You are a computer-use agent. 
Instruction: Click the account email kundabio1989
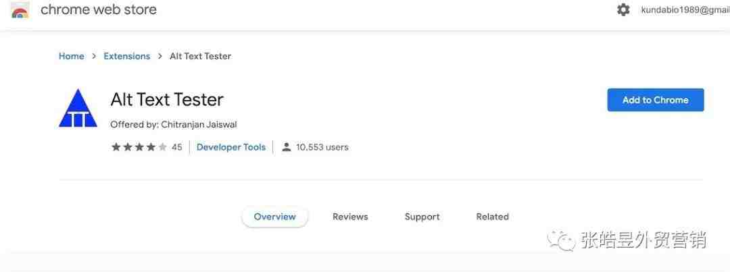point(685,10)
